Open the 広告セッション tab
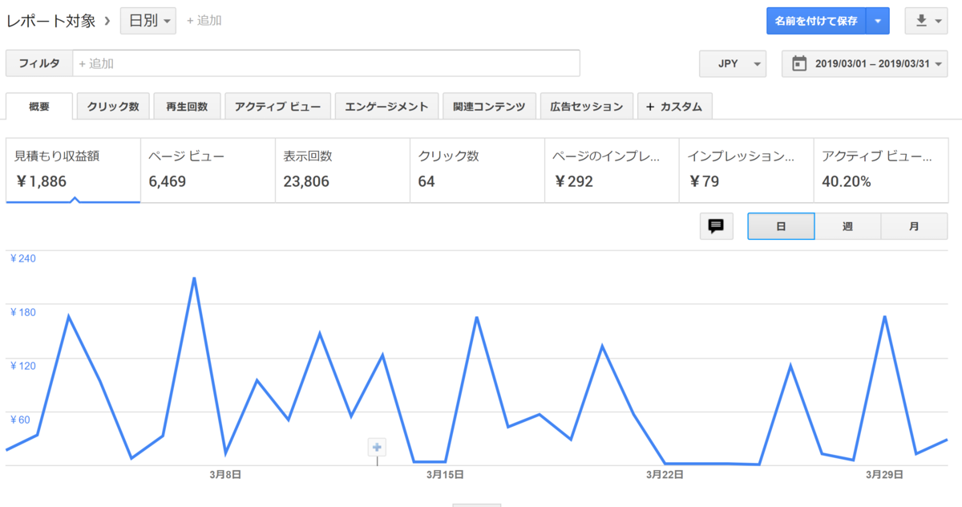This screenshot has height=507, width=962. pos(587,106)
